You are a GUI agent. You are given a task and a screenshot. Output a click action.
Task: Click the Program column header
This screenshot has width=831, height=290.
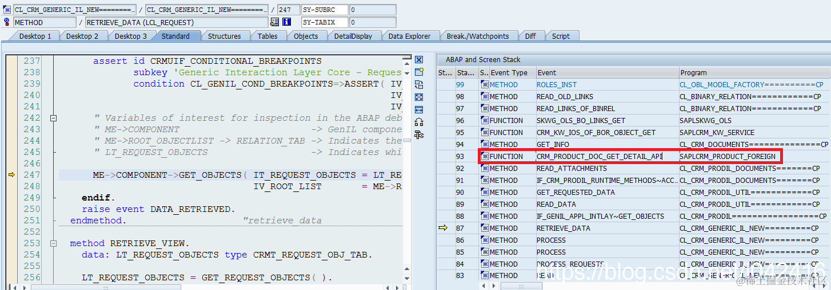[753, 72]
